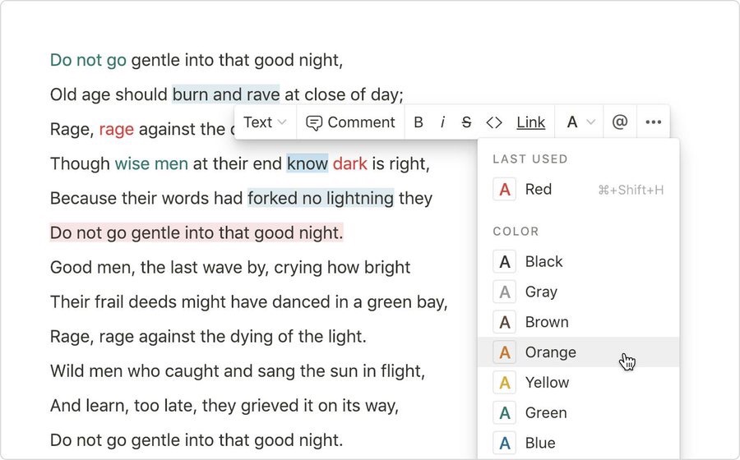
Task: Click line "And learn, too late, they grieved"
Action: click(x=224, y=406)
